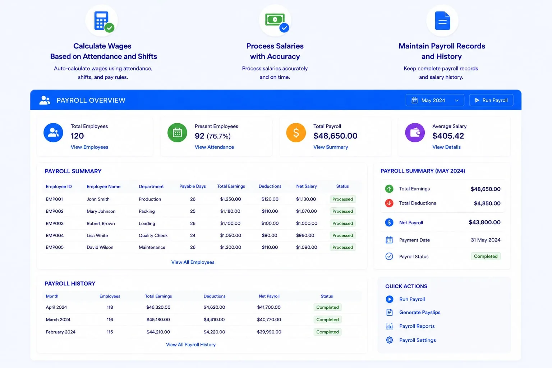Viewport: 552px width, 368px height.
Task: Click the Calculate Wages calculator icon
Action: click(102, 21)
